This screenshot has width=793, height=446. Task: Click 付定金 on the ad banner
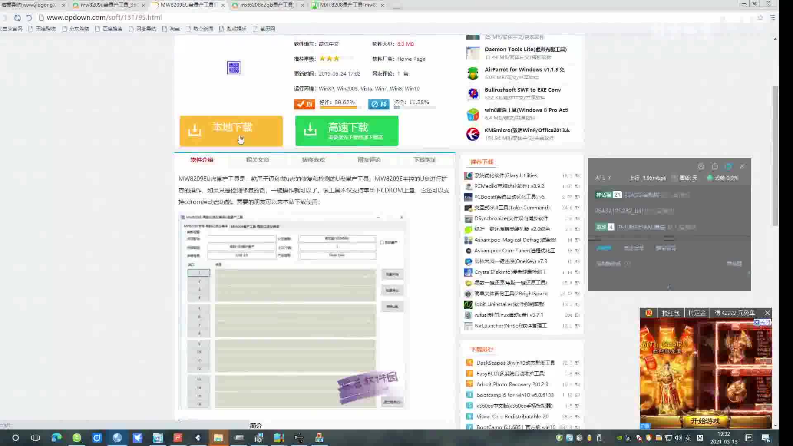tap(697, 313)
